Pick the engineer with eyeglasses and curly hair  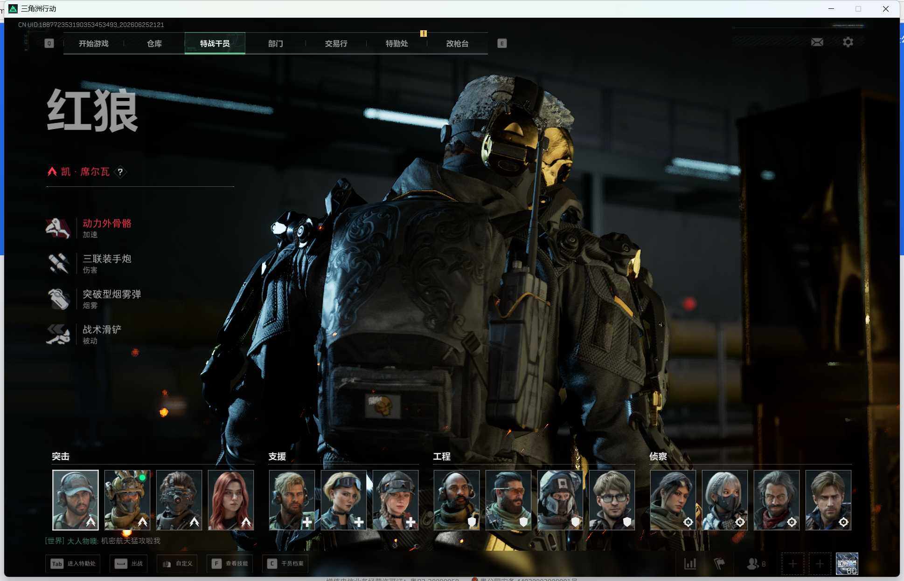click(612, 500)
